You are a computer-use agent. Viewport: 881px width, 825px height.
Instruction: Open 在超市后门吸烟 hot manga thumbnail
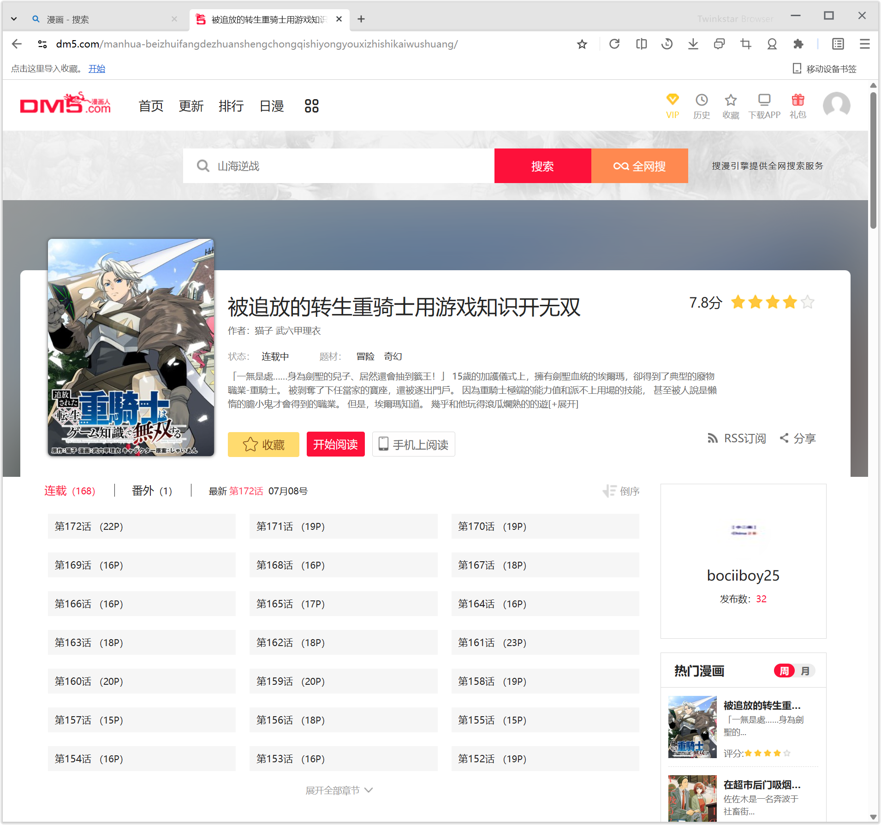692,798
